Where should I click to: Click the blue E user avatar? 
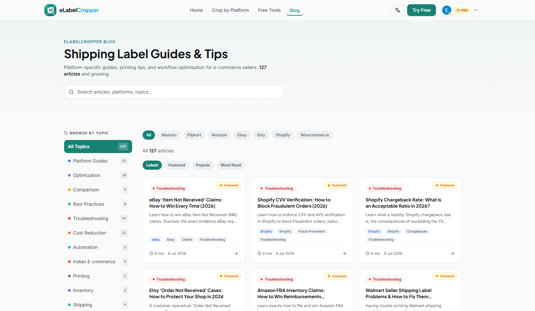point(446,10)
